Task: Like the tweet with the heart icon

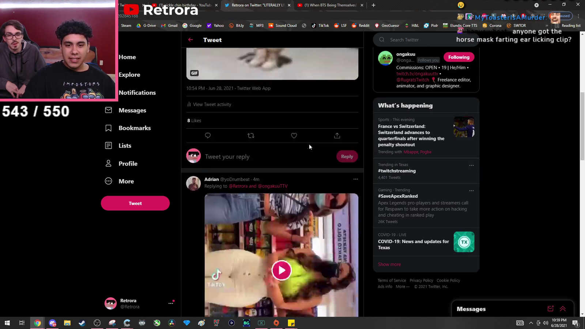Action: (x=294, y=136)
